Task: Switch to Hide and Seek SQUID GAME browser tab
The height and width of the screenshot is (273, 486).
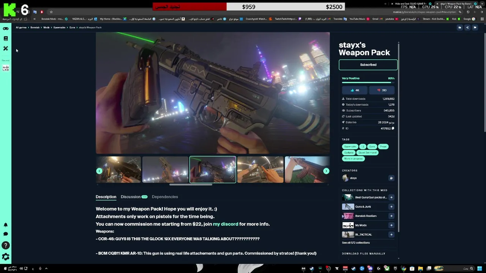Action: (x=411, y=4)
